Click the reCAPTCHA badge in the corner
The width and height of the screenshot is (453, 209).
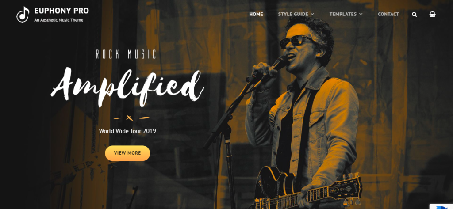(x=441, y=206)
